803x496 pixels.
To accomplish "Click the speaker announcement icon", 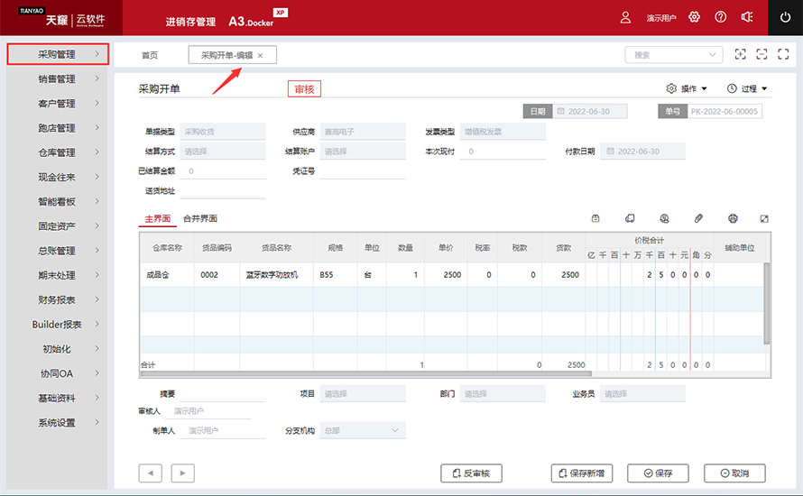I will coord(747,17).
